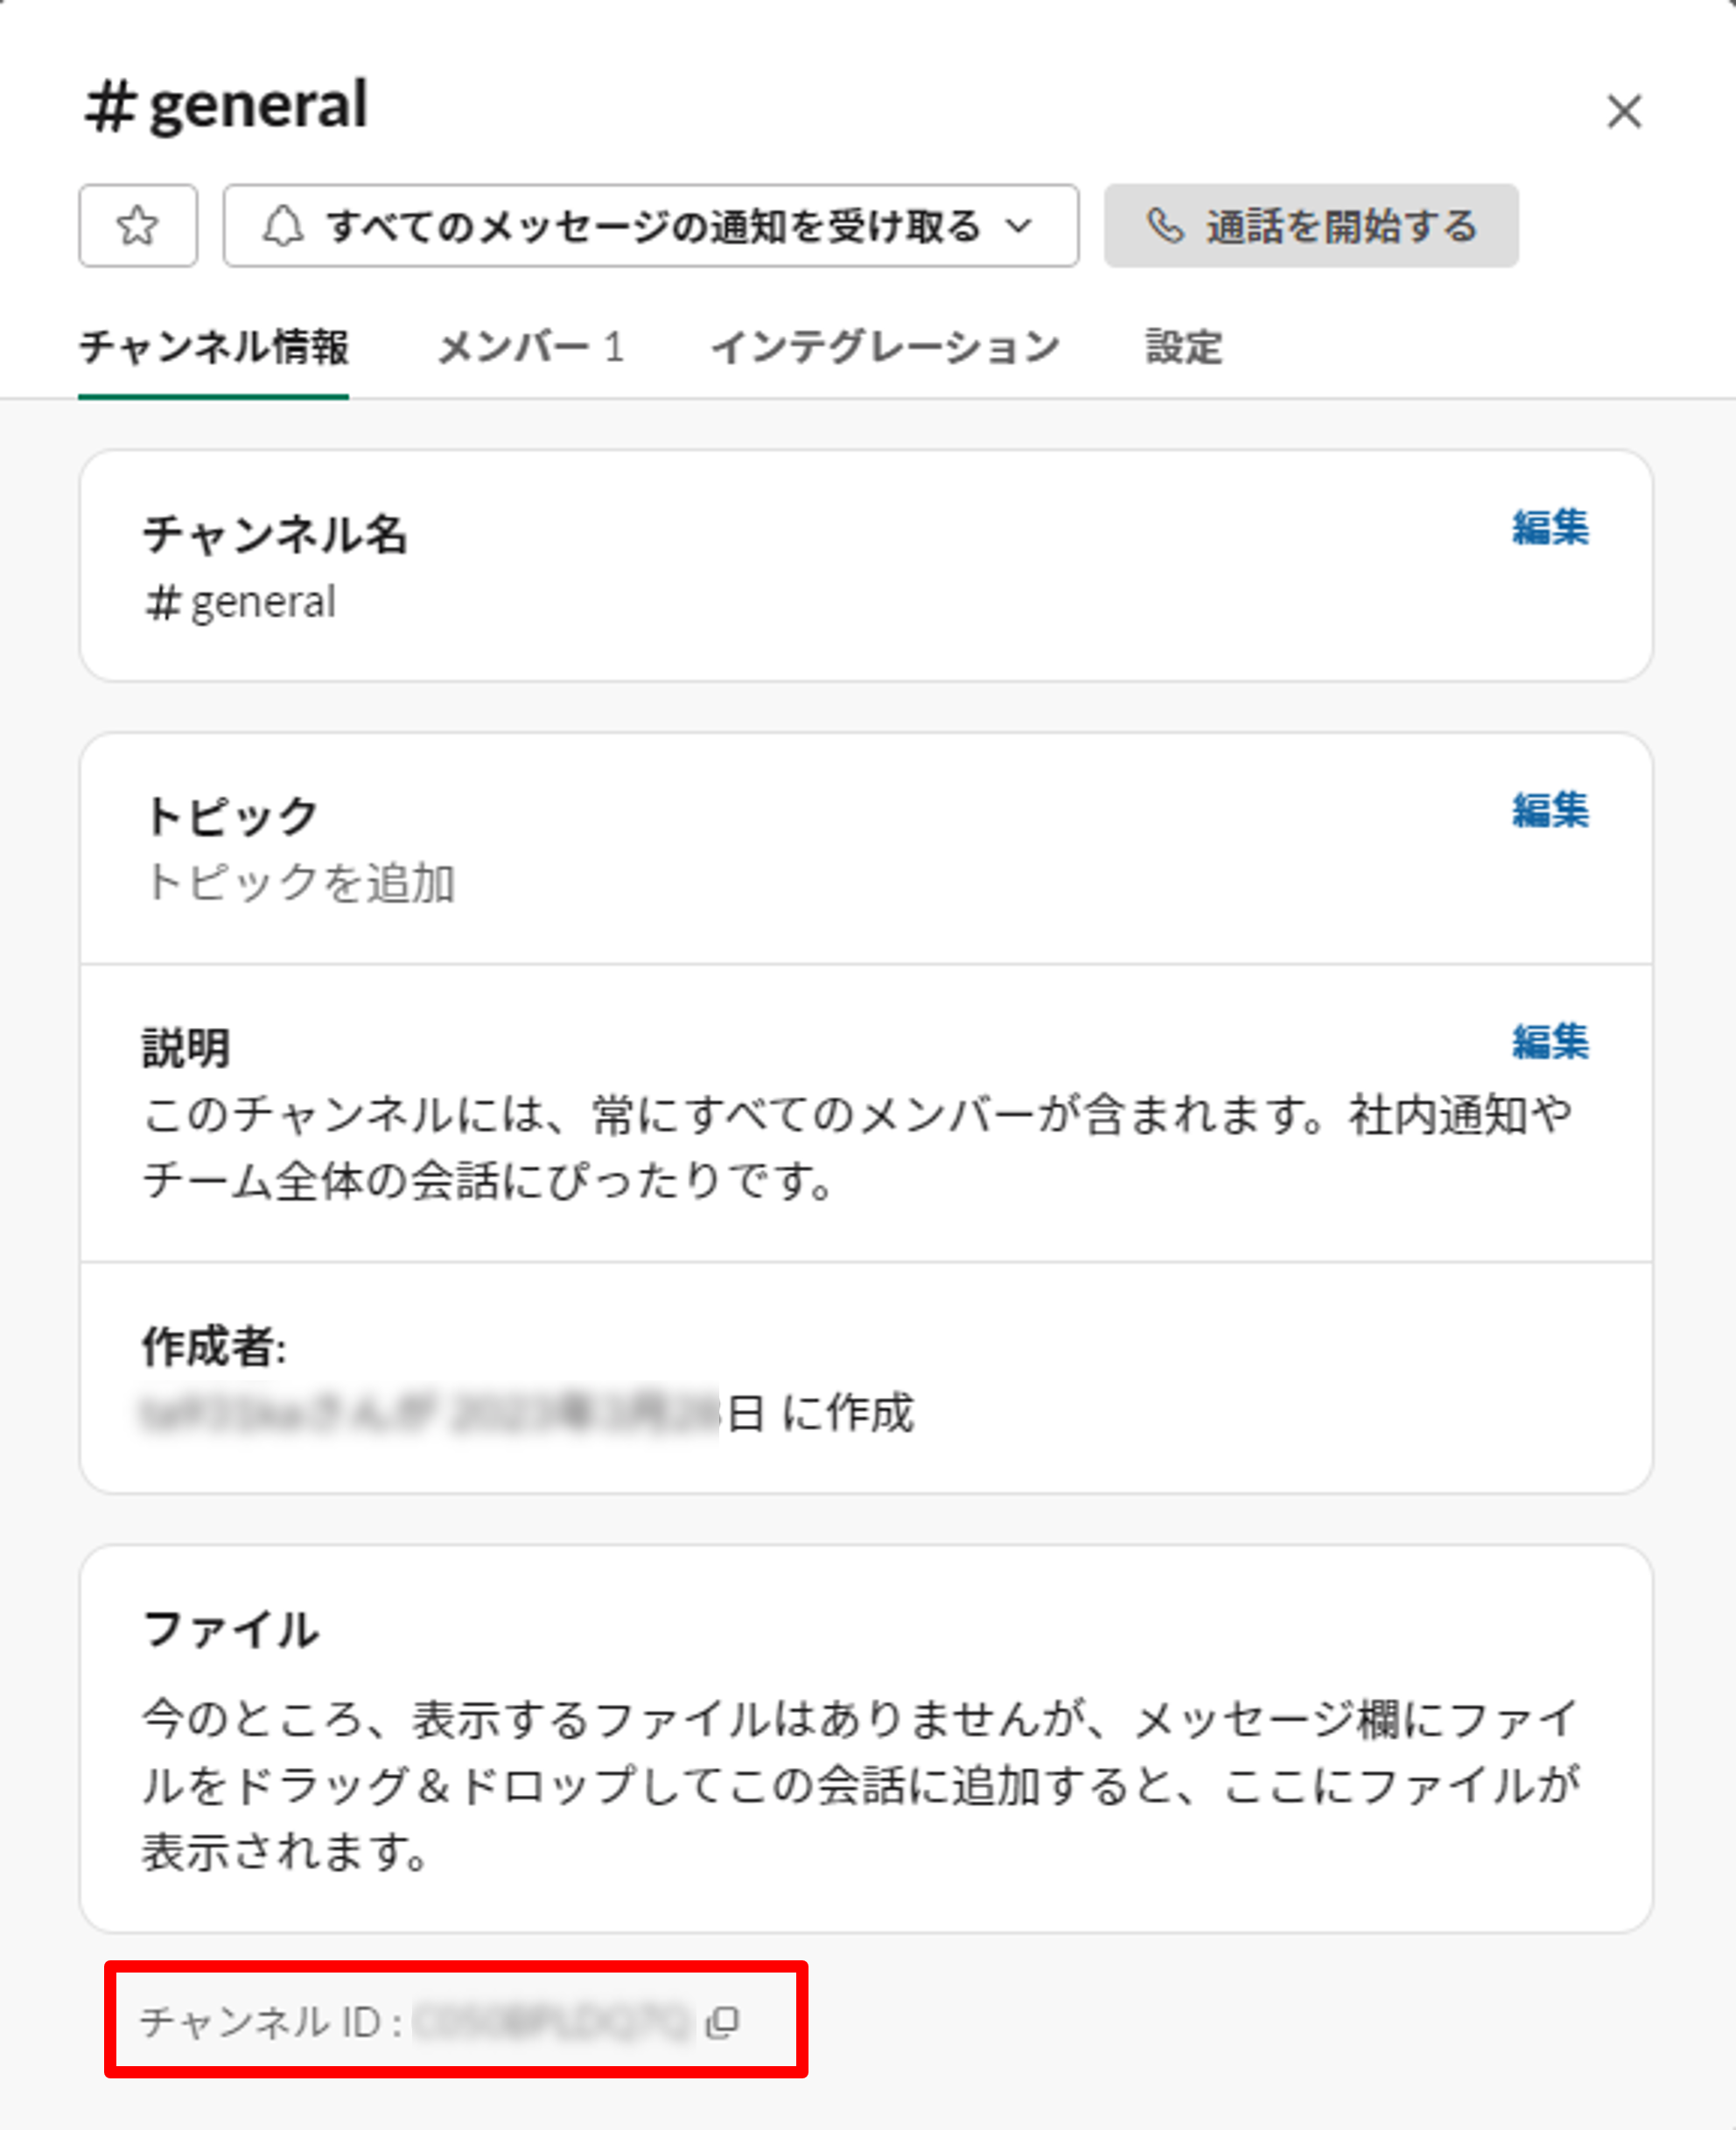Click the ファイル section panel
Image resolution: width=1736 pixels, height=2130 pixels.
866,1739
